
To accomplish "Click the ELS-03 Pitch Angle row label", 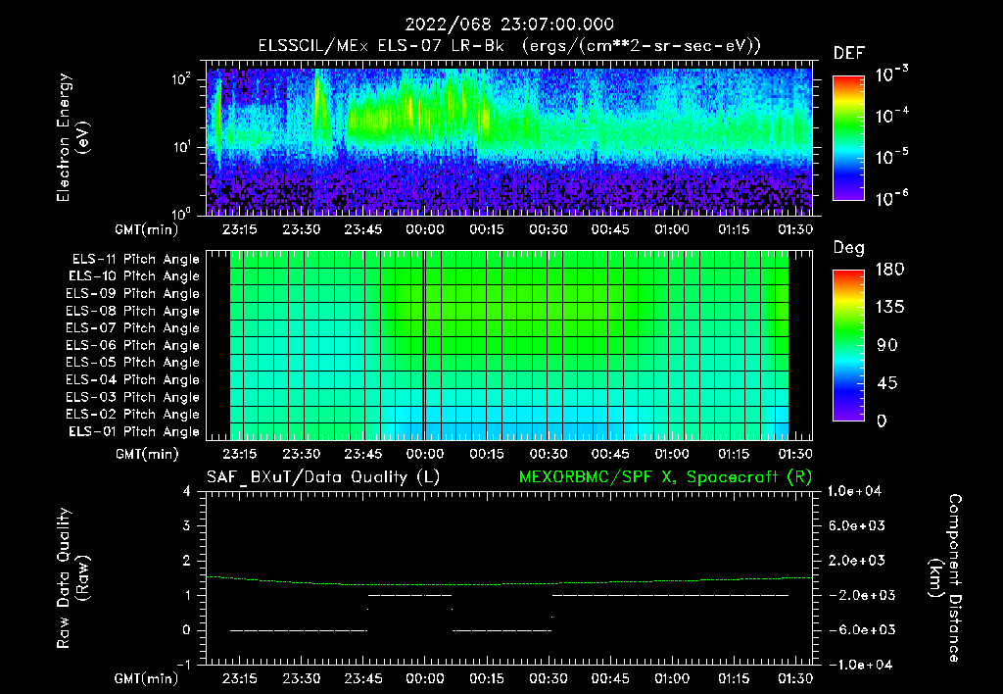I will 132,397.
